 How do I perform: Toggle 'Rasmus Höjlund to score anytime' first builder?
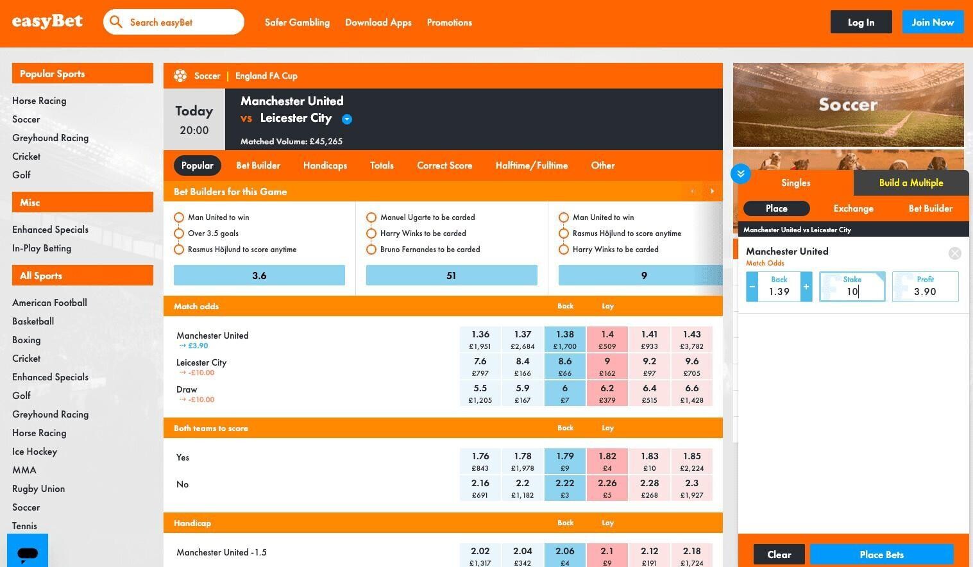179,250
